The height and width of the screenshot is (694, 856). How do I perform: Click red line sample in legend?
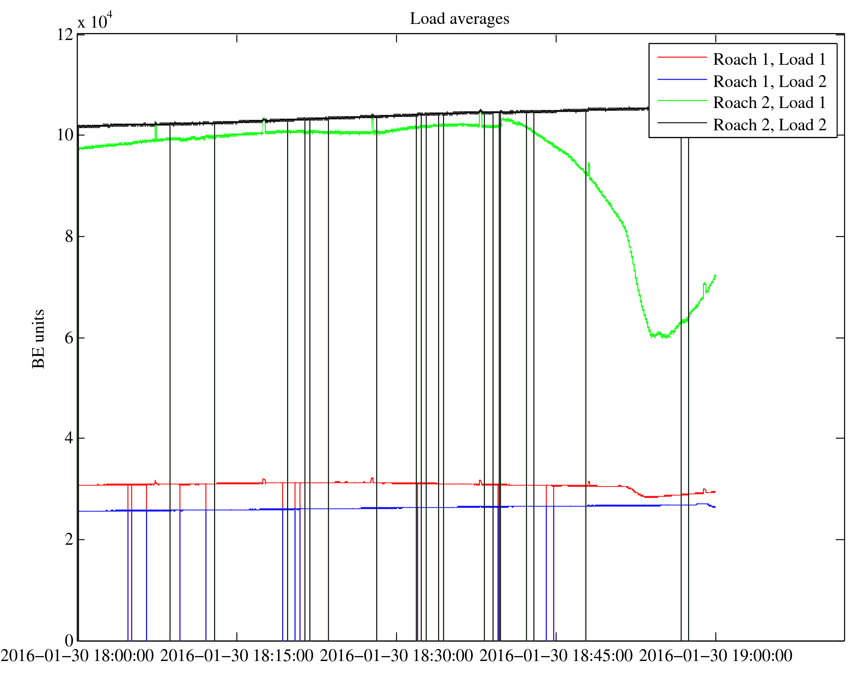pyautogui.click(x=681, y=57)
